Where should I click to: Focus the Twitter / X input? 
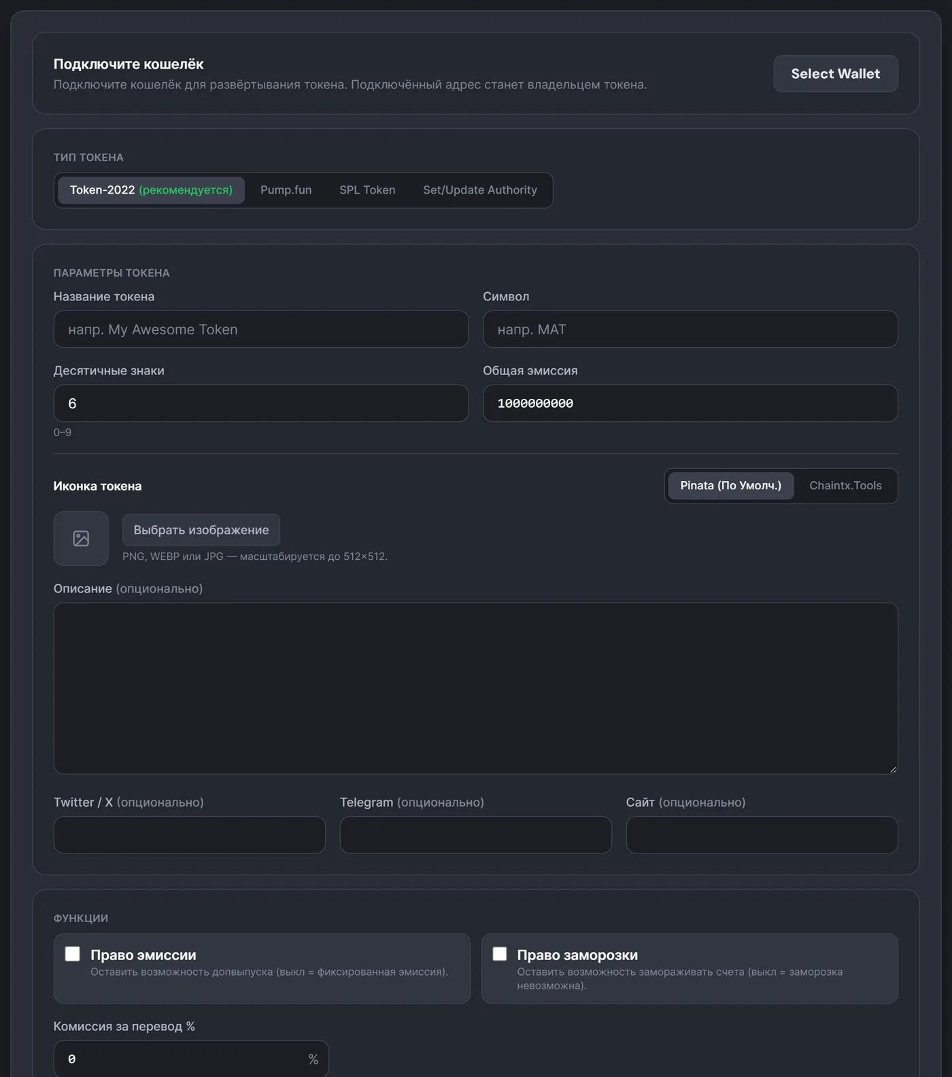190,835
